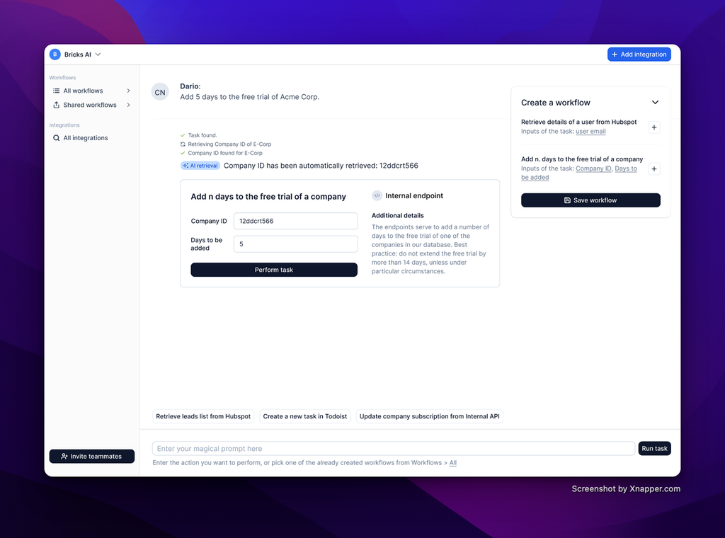Screen dimensions: 725x538
Task: Click the Bricks AI workspace avatar icon
Action: click(55, 54)
